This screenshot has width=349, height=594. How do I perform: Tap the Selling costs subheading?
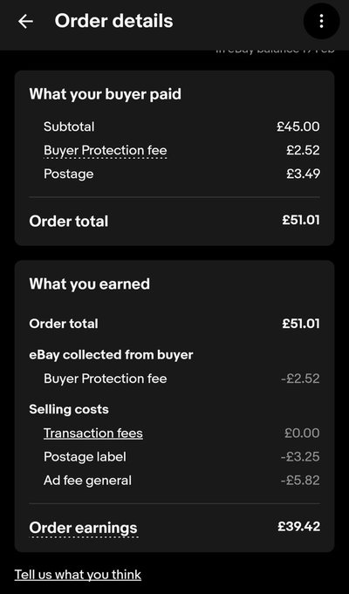(69, 409)
